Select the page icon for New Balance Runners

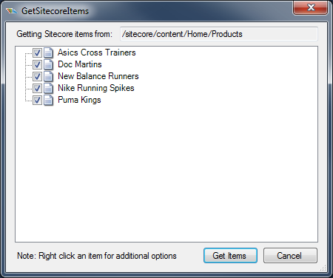pyautogui.click(x=48, y=76)
